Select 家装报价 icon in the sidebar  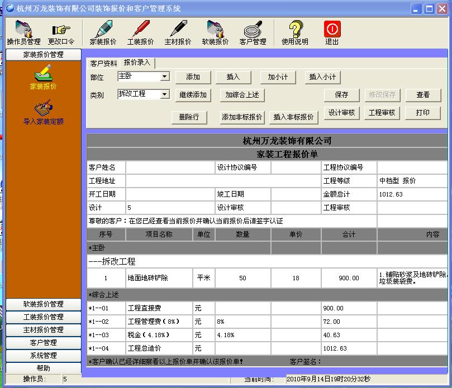point(43,77)
